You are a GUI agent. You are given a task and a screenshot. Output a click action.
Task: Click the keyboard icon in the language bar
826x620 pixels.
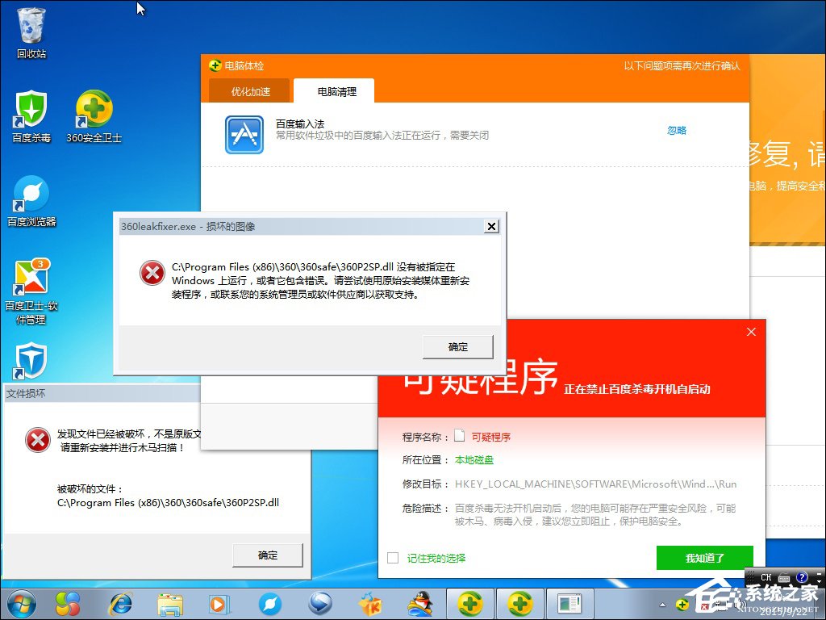pyautogui.click(x=783, y=576)
